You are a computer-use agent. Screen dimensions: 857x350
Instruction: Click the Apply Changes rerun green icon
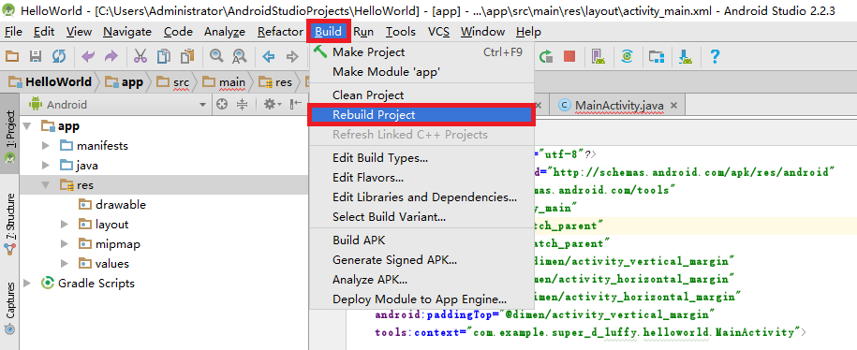coord(545,56)
